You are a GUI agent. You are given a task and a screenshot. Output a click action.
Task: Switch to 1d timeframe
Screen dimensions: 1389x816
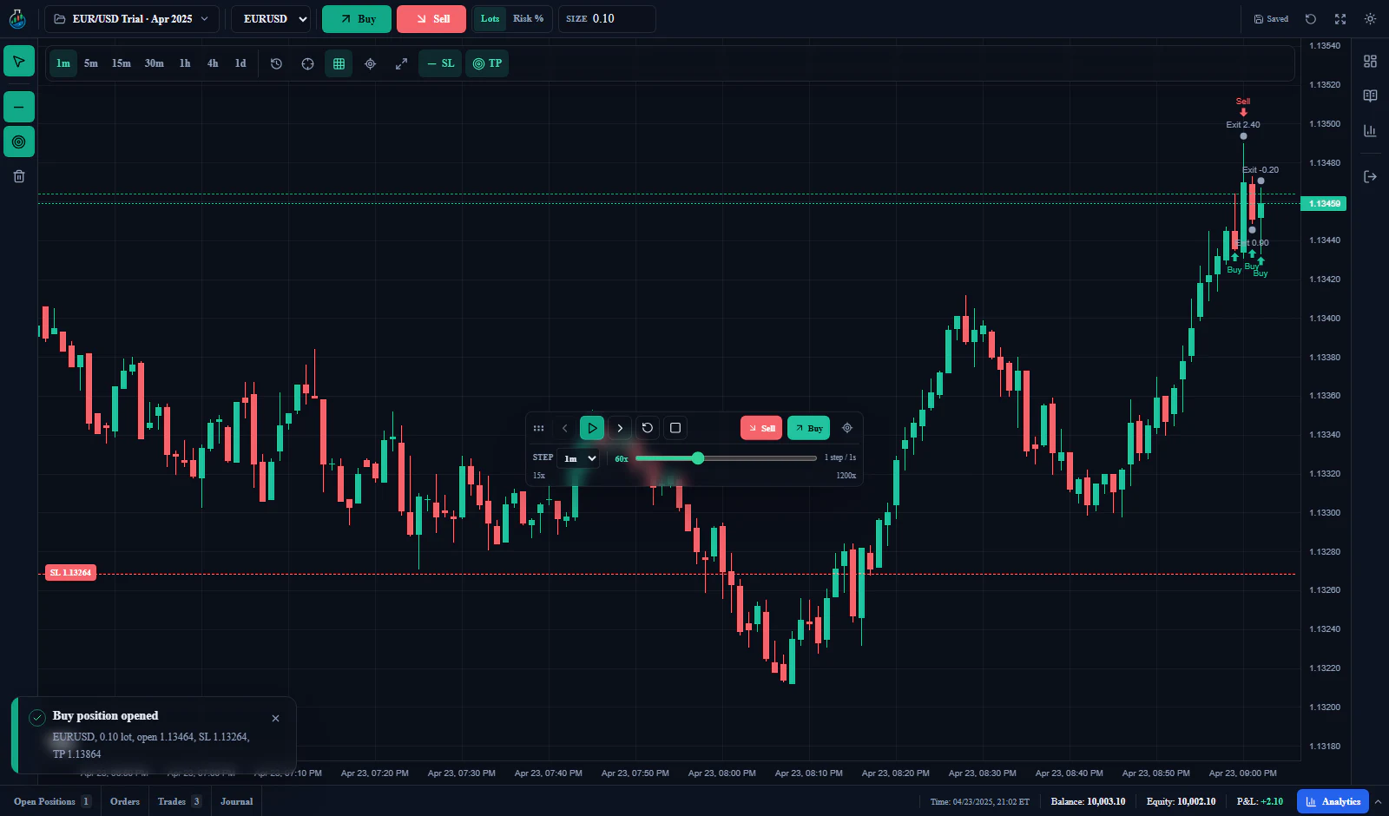pos(240,63)
